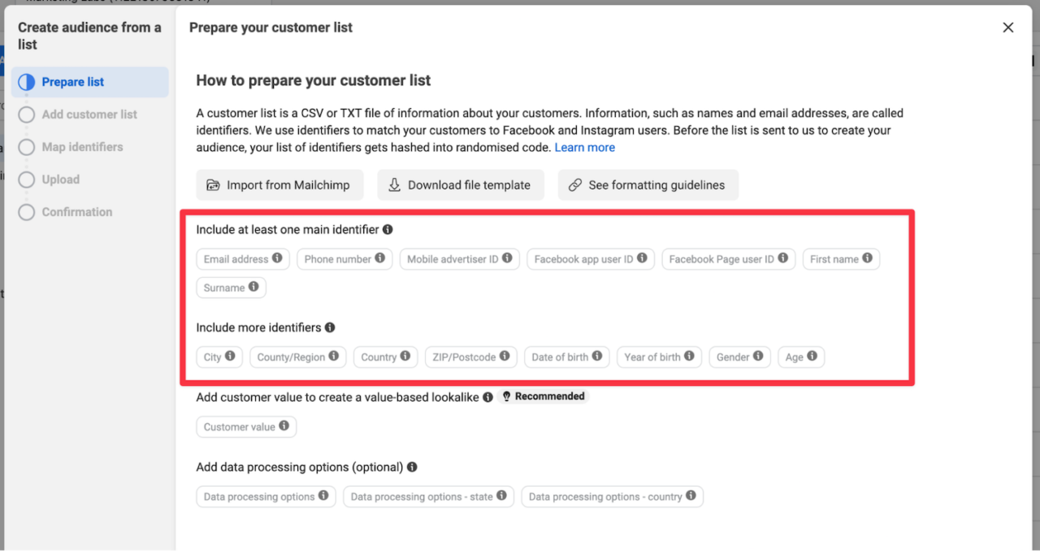Select the Customer value field chip
1040x551 pixels.
click(246, 427)
